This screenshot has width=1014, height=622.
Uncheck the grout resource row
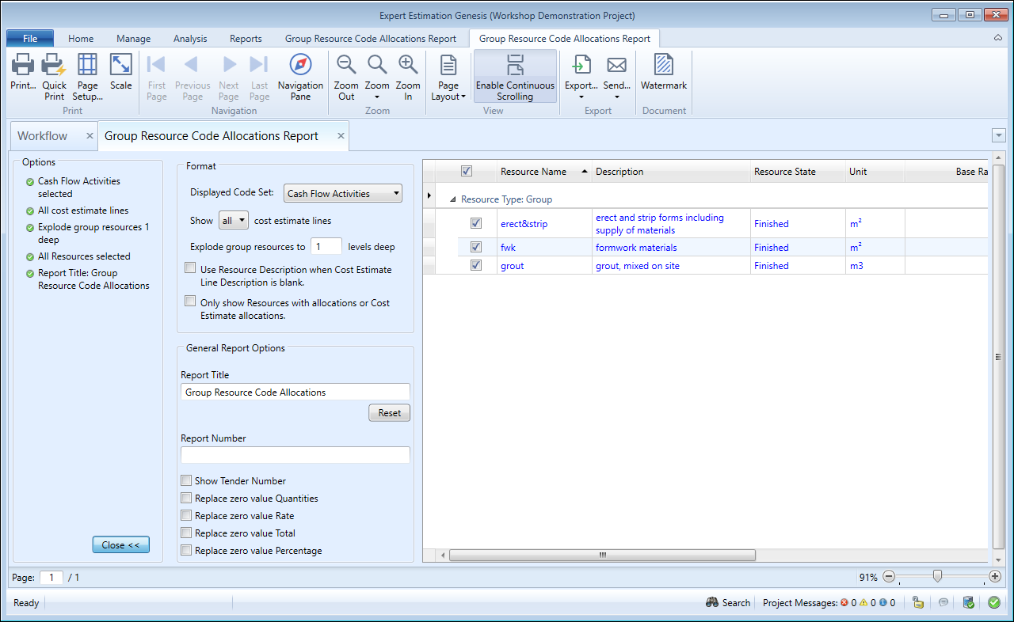pos(476,266)
